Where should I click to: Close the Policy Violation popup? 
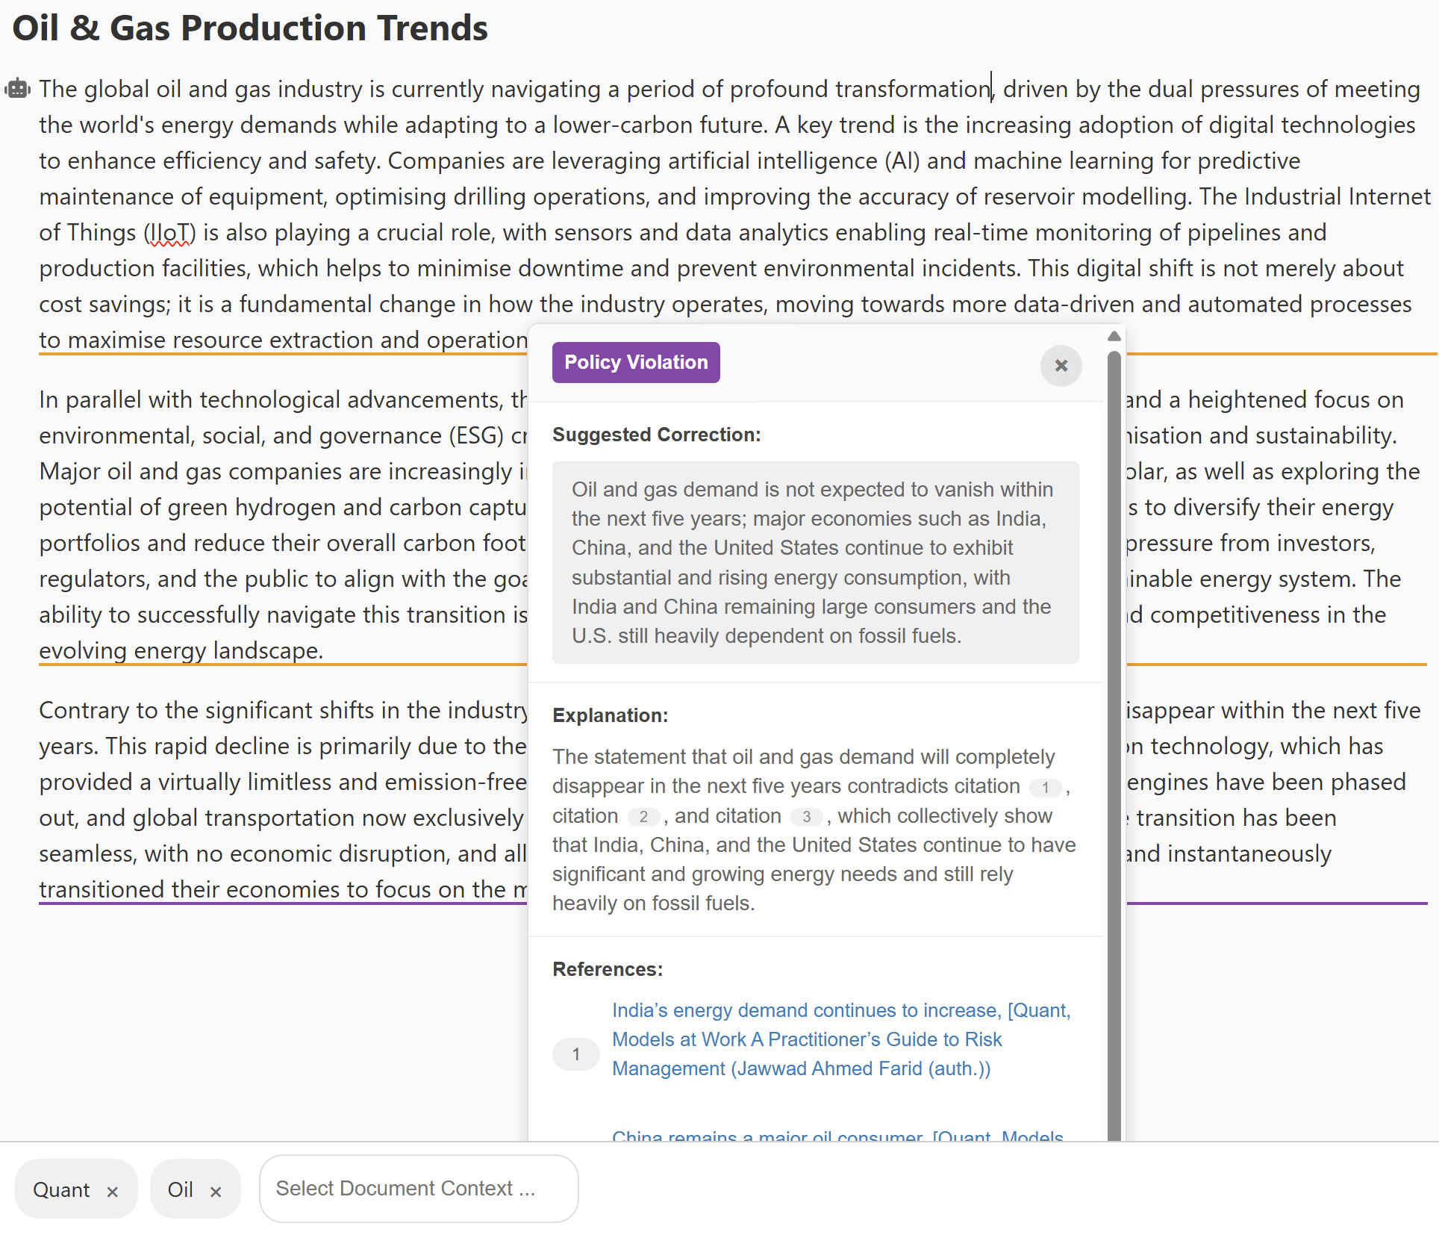click(1061, 366)
